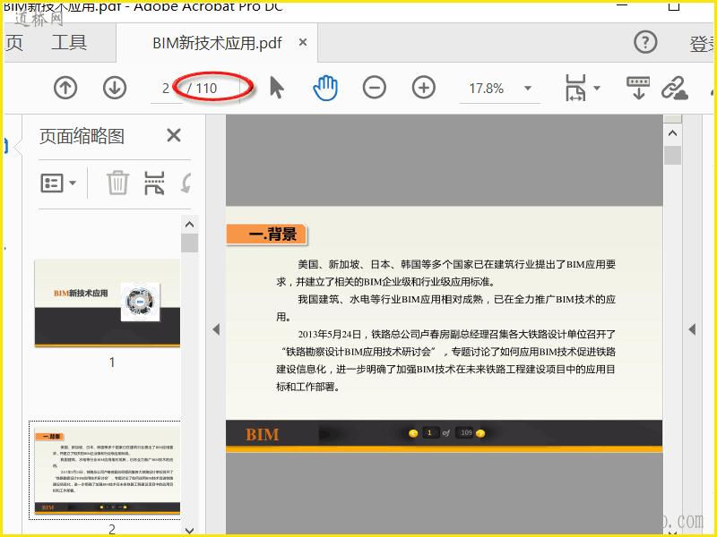Click the 17.8% zoom value field
Screen dimensions: 717x537
[486, 88]
